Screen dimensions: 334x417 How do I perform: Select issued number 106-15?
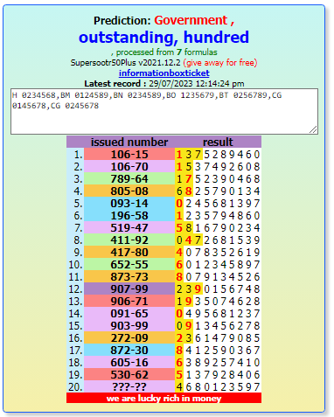[129, 154]
